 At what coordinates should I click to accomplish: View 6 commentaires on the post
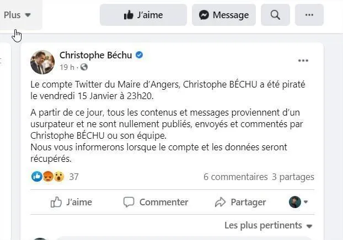pos(235,177)
